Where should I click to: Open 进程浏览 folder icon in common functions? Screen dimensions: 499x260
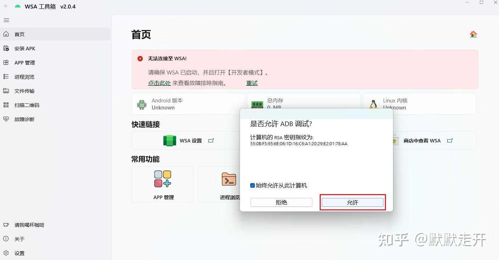click(229, 179)
